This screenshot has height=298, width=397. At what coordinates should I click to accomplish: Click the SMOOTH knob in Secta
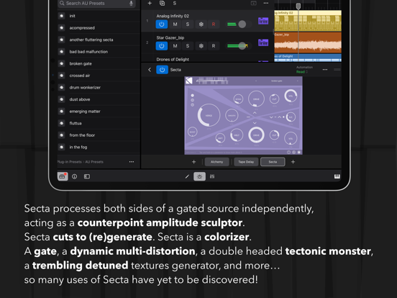click(232, 116)
